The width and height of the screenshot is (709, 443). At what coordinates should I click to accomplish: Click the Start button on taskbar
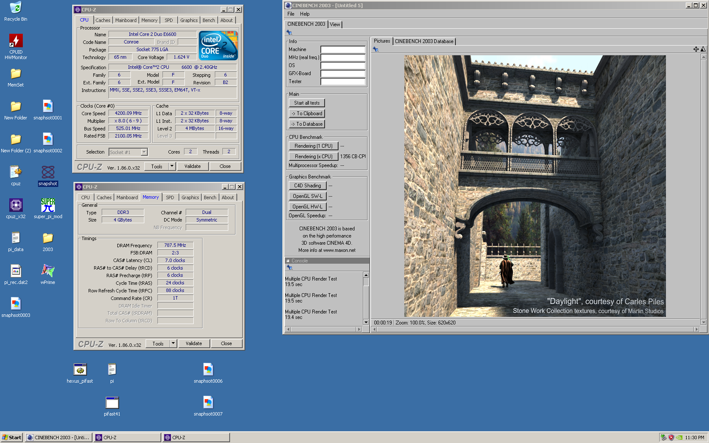point(11,438)
